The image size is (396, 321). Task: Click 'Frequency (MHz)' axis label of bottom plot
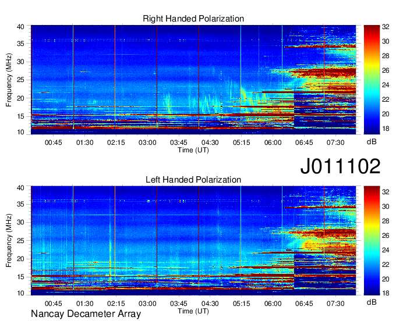pos(9,241)
